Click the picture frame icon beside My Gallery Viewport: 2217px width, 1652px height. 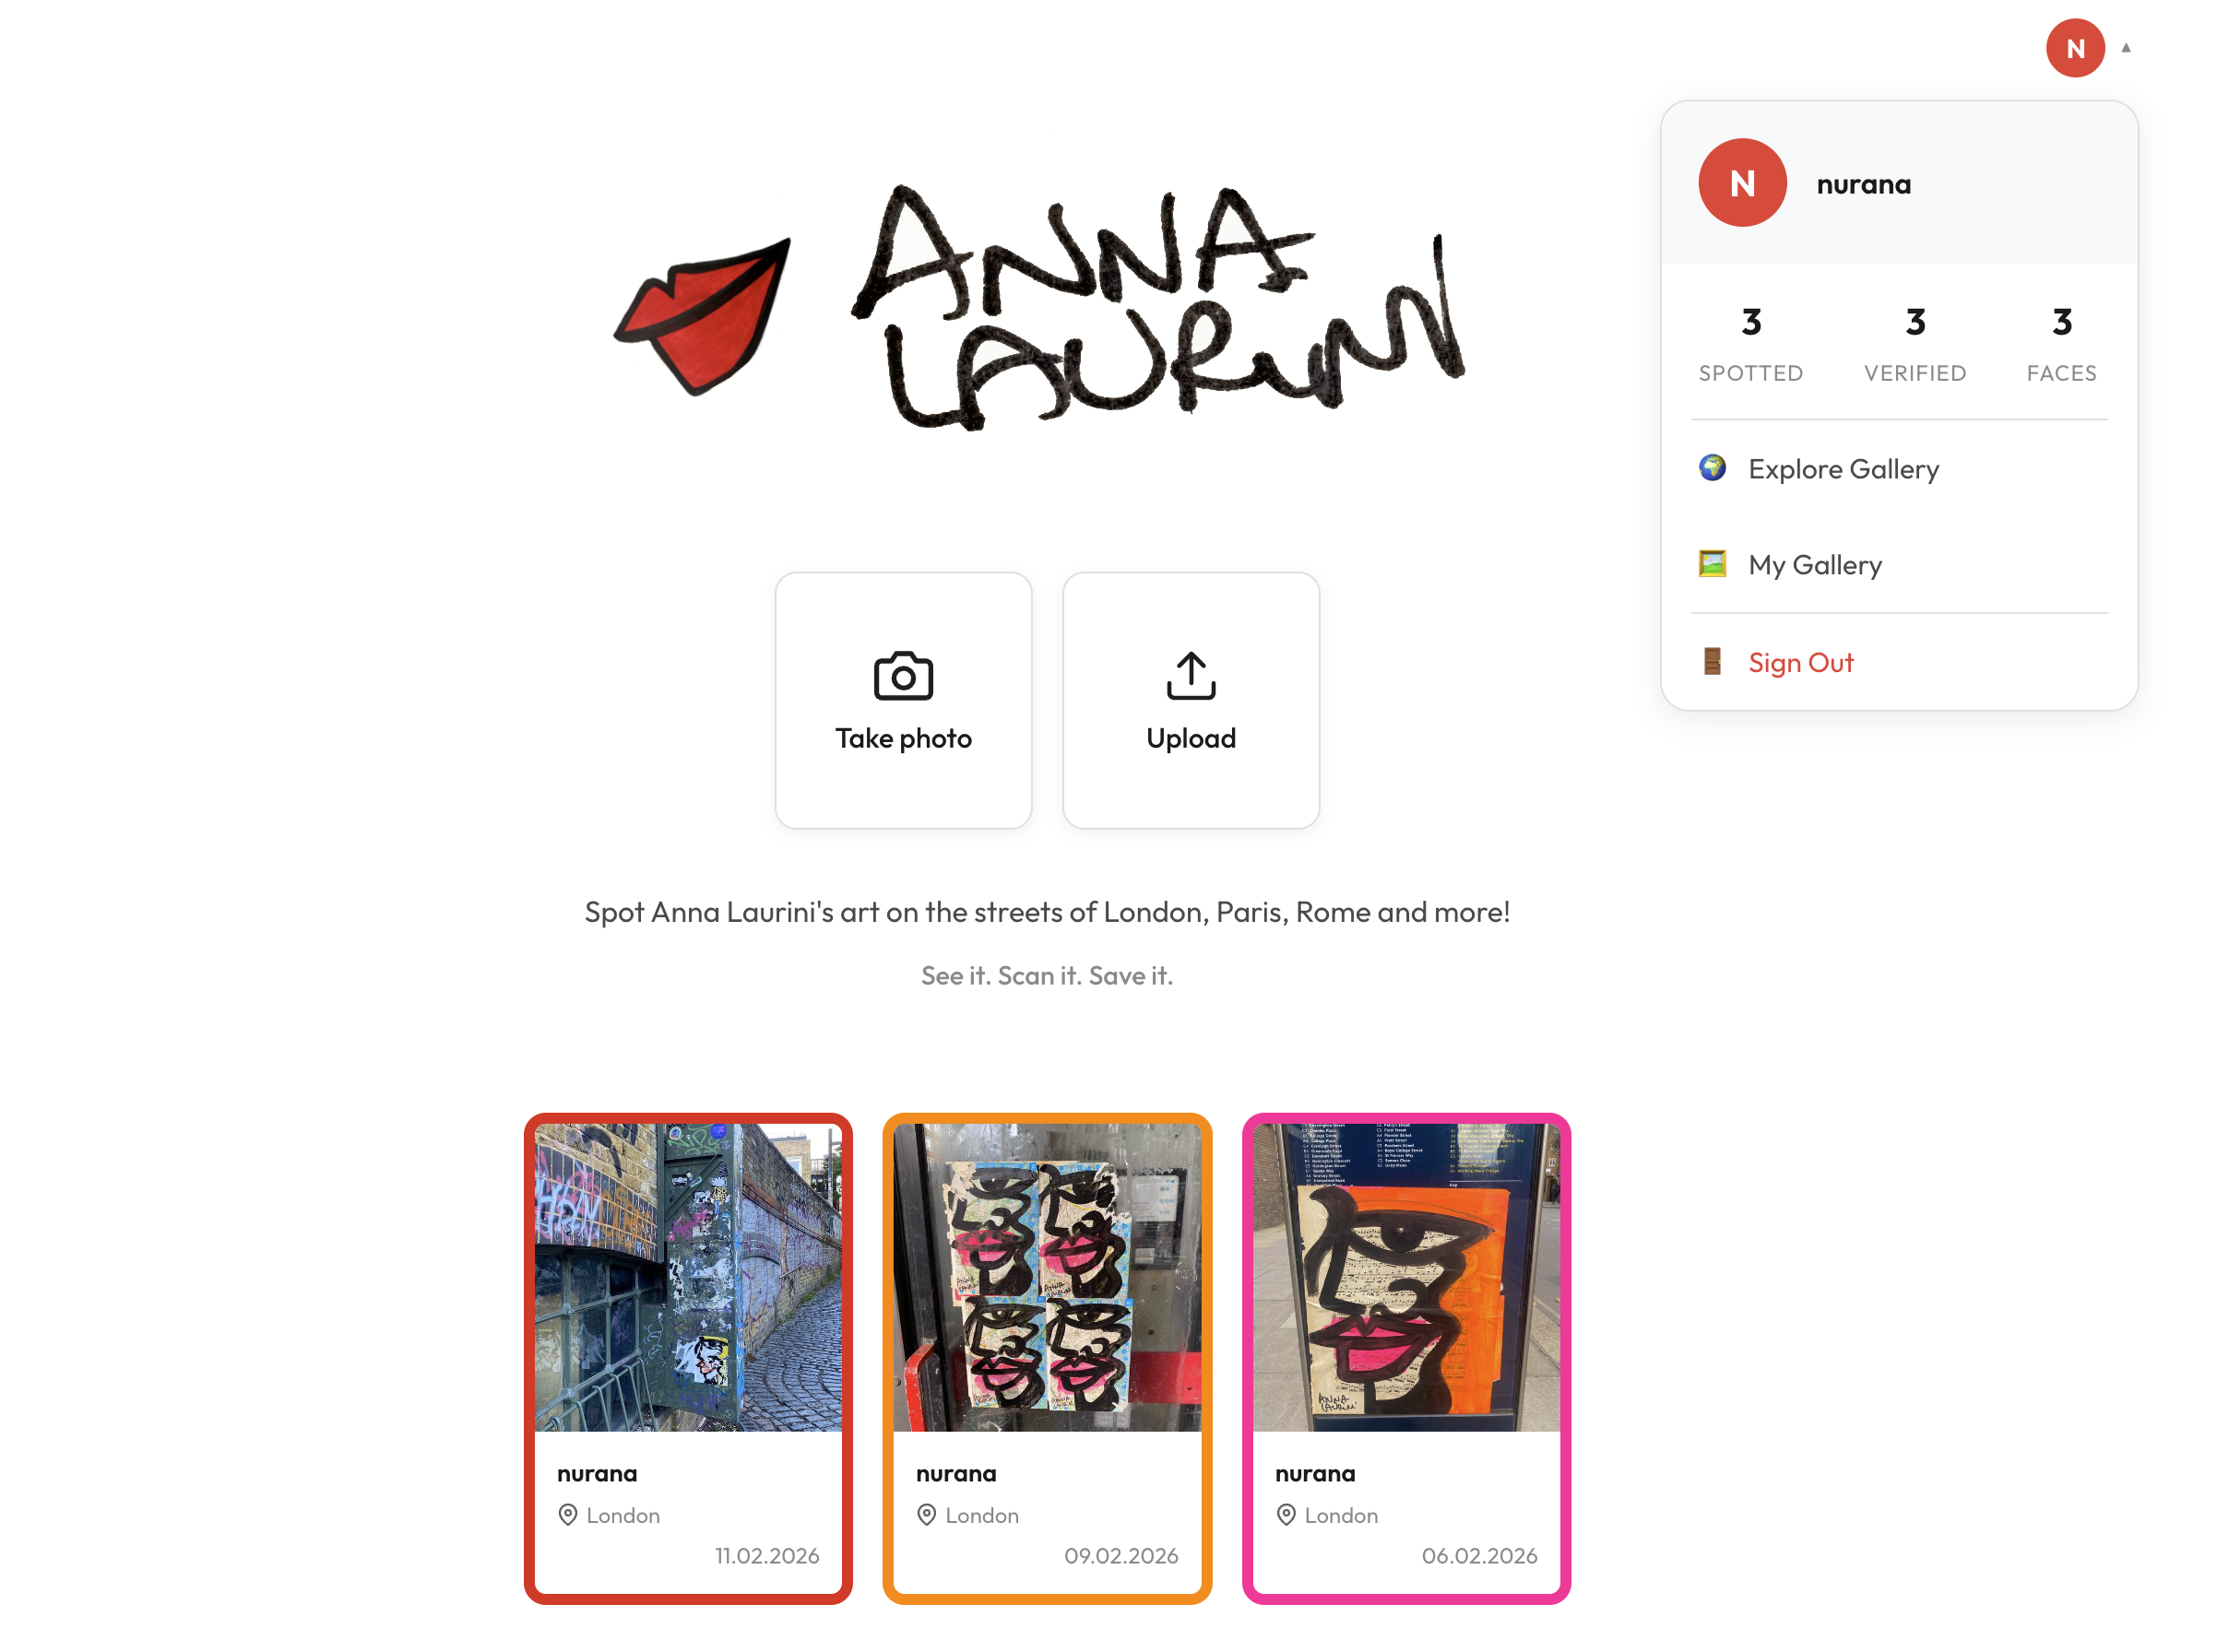pos(1712,564)
